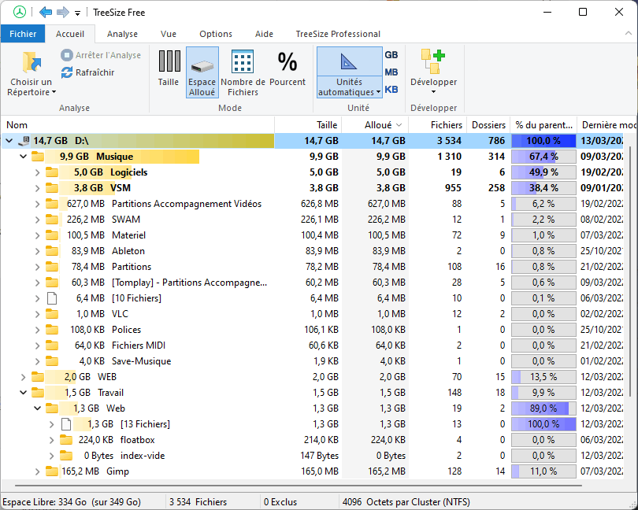Click the Musique folder icon
This screenshot has width=638, height=510.
click(38, 157)
